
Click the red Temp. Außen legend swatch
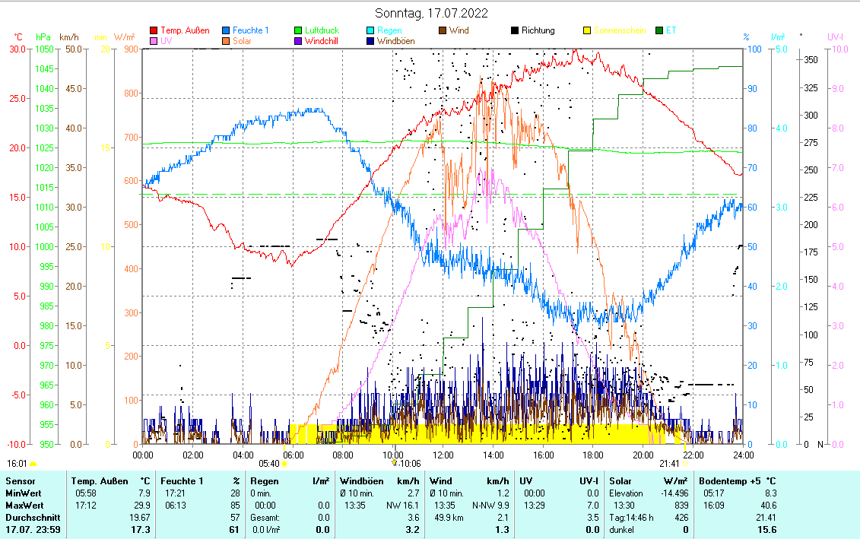(x=154, y=31)
